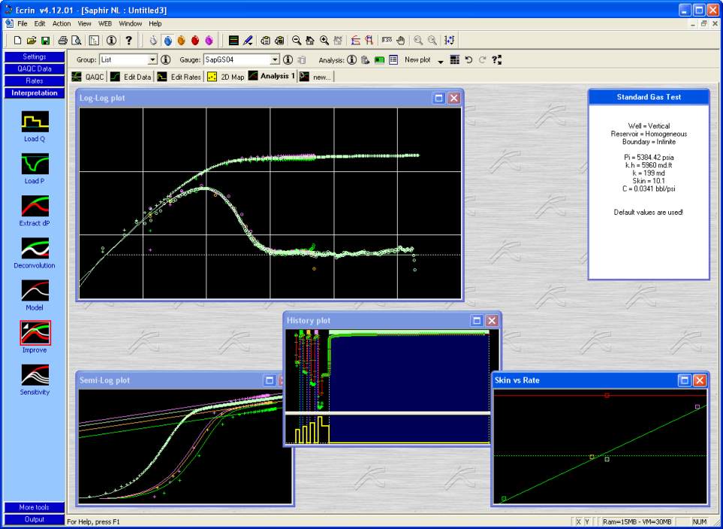Expand the Group list dropdown
This screenshot has width=723, height=529.
pos(152,59)
